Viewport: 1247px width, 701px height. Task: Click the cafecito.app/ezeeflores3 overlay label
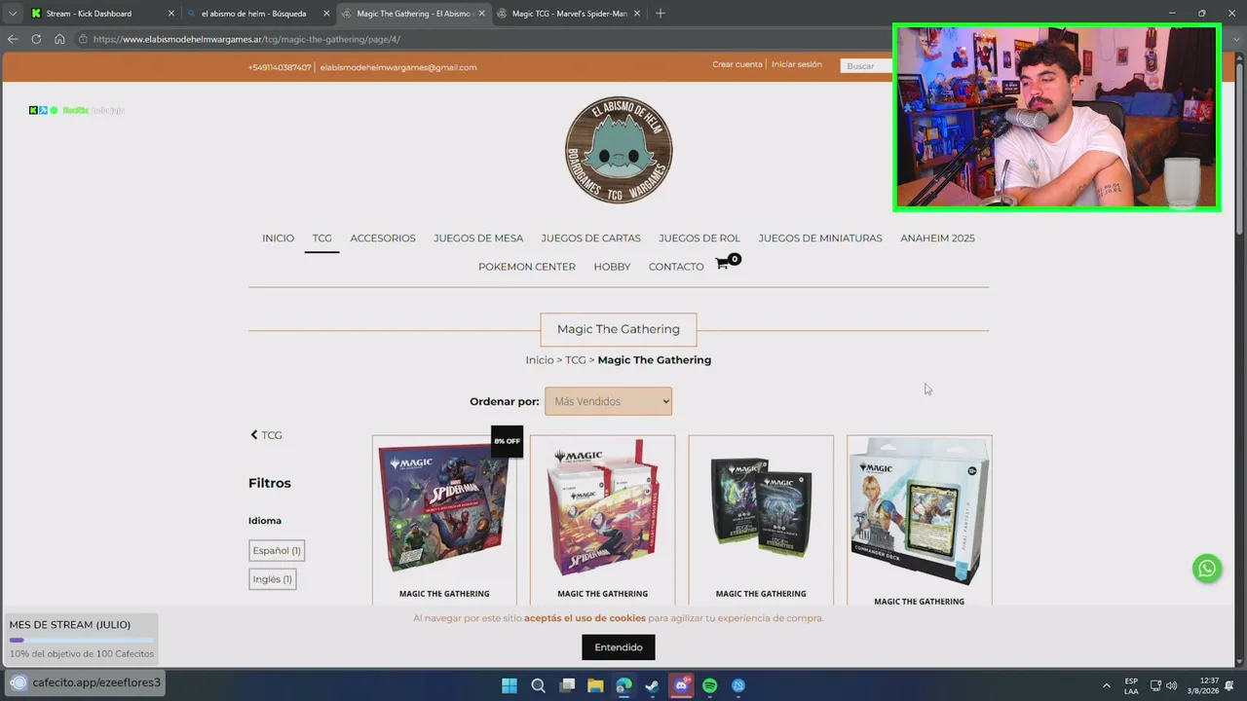tap(96, 683)
